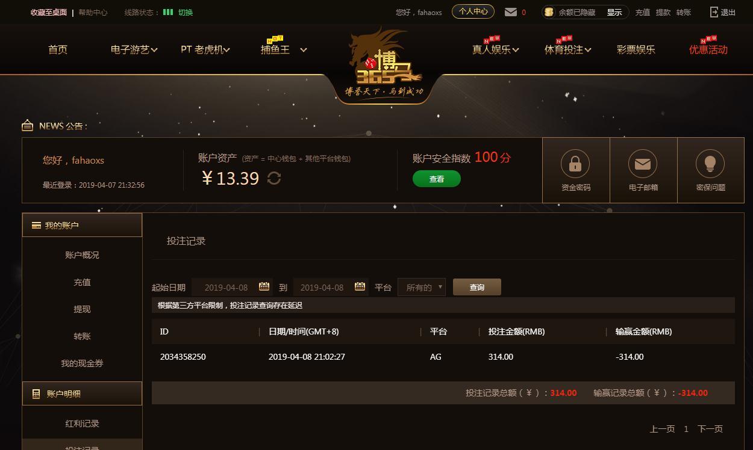Expand the 体育投注 menu

(567, 50)
